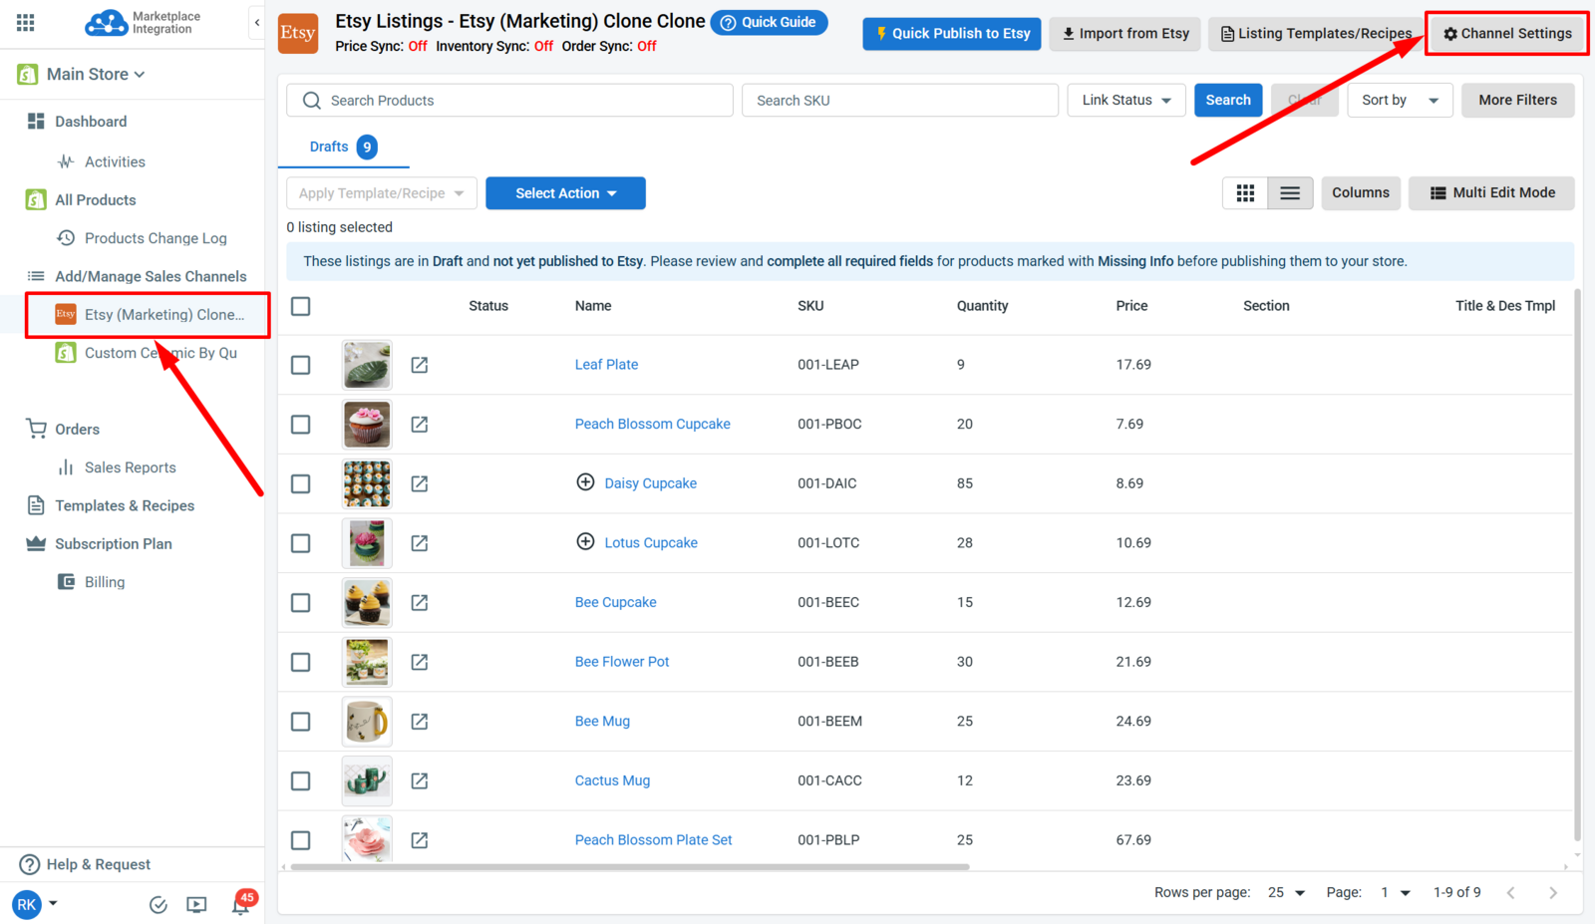Open external link icon for Lotus Cupcake
The width and height of the screenshot is (1595, 924).
[420, 543]
